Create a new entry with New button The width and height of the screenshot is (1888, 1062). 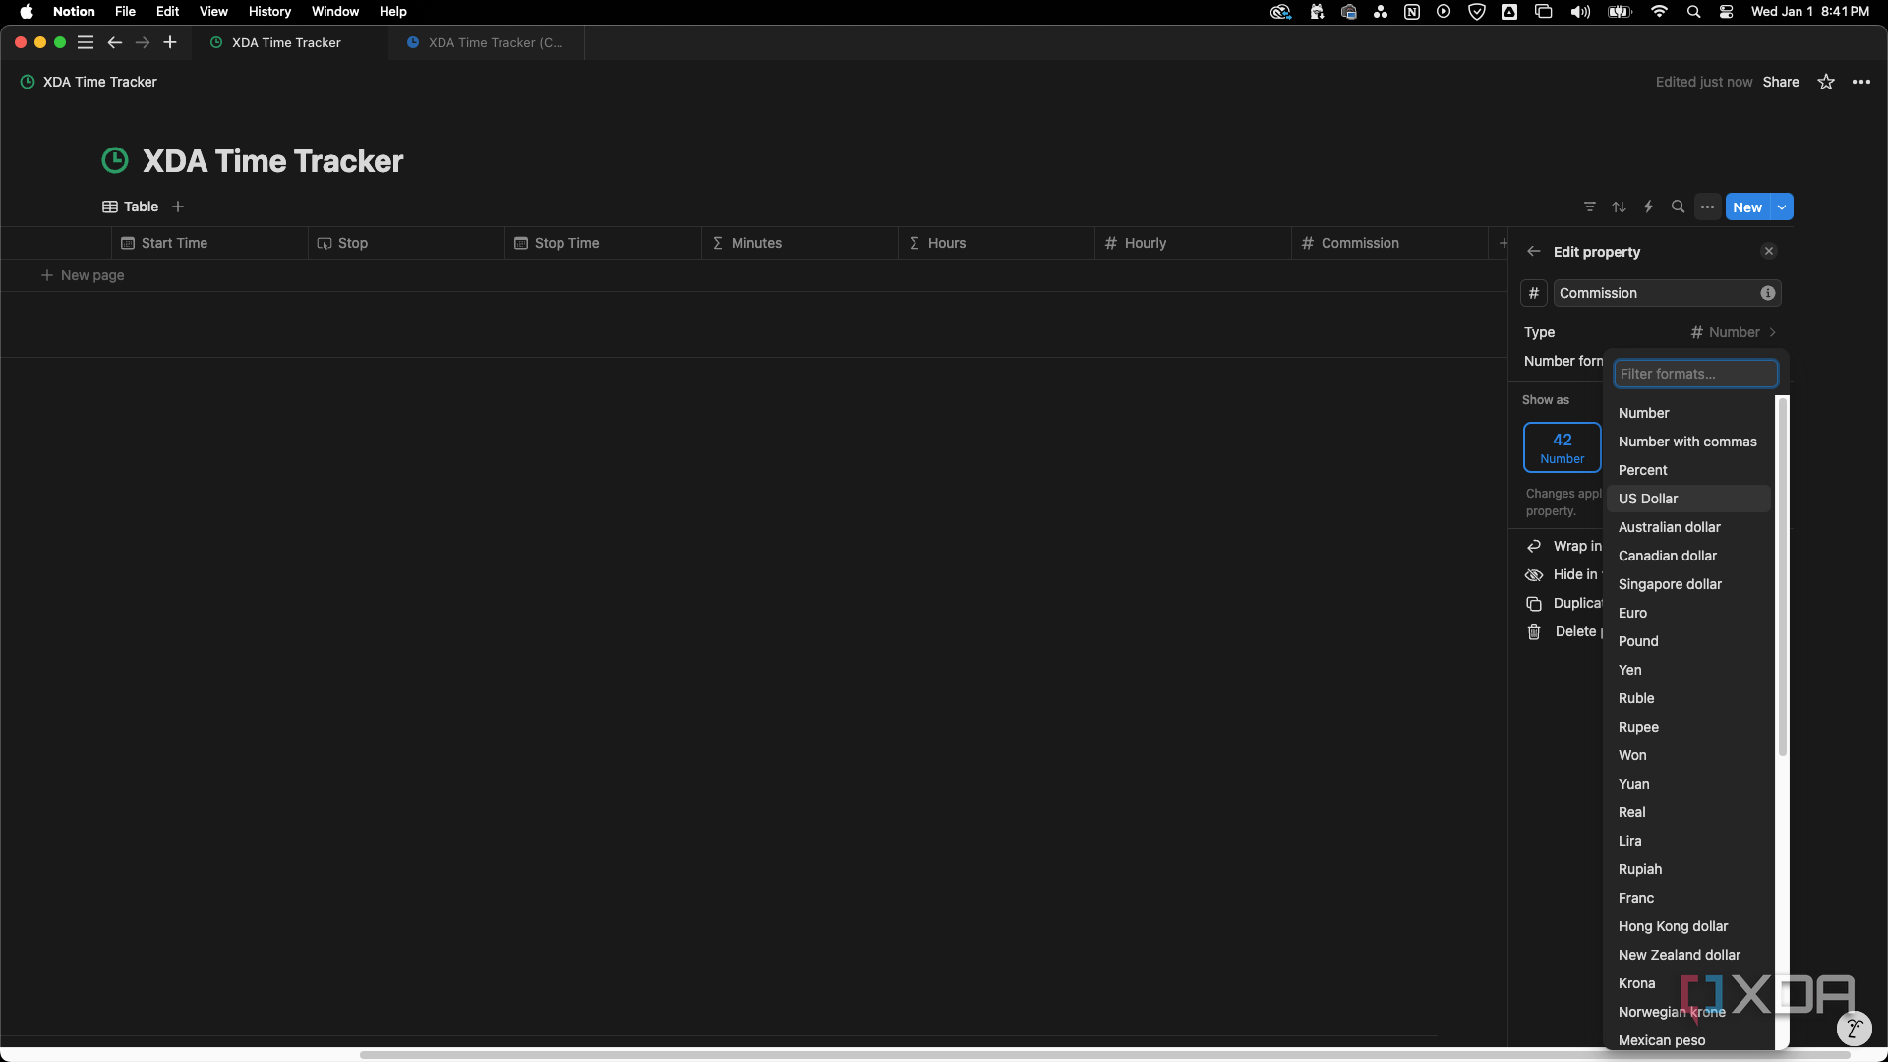(x=1747, y=206)
